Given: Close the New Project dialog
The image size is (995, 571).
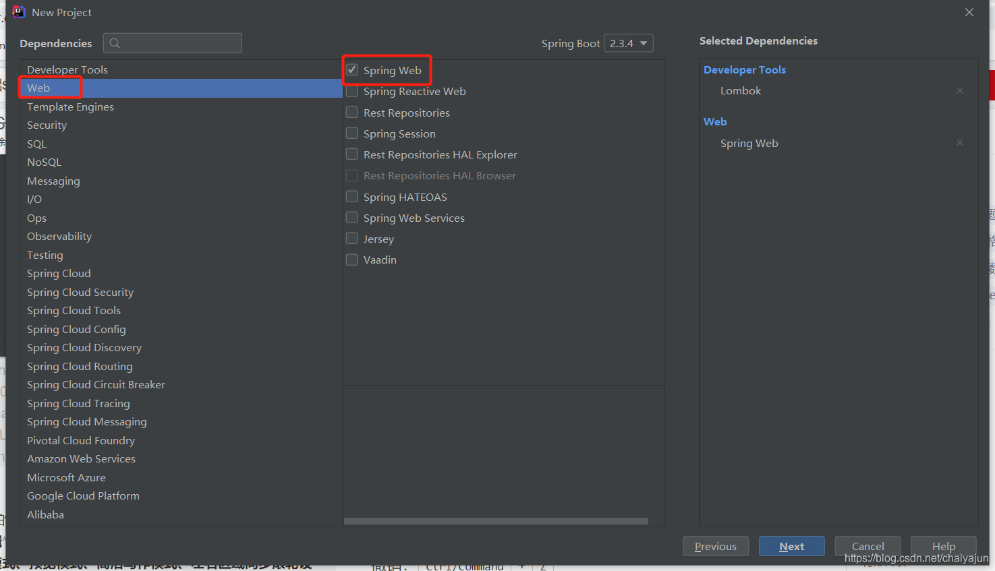Looking at the screenshot, I should [x=969, y=12].
